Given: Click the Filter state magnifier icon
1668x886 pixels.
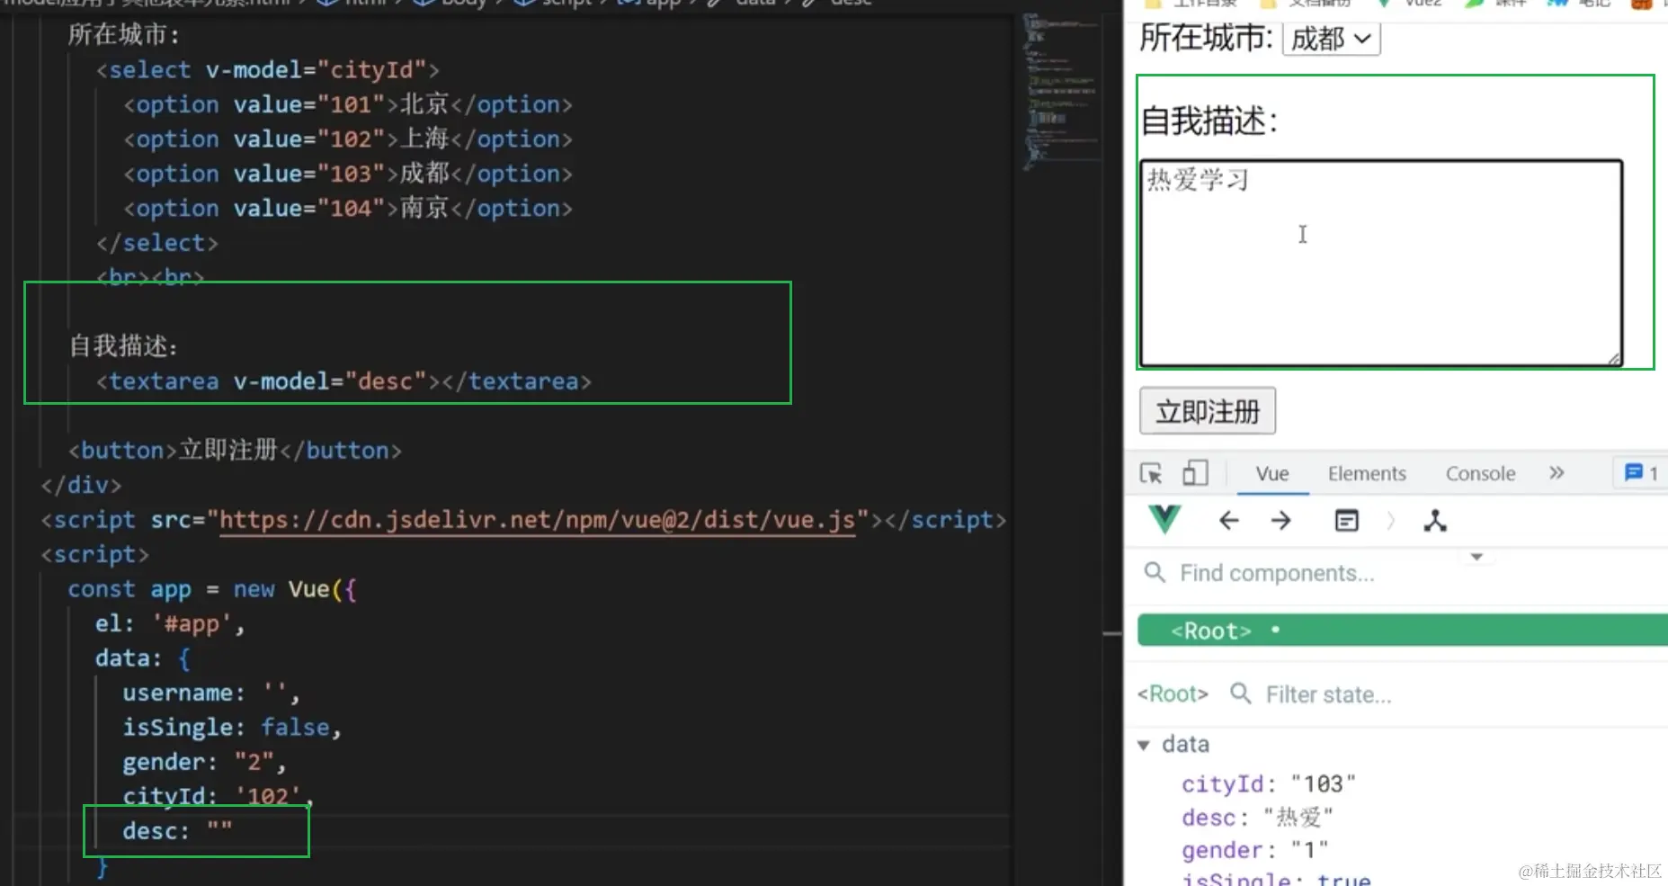Looking at the screenshot, I should pyautogui.click(x=1241, y=694).
